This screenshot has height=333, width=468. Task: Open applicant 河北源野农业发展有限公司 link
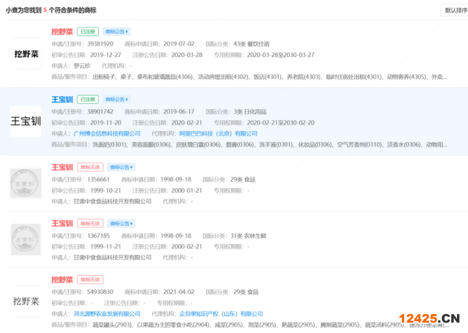[107, 314]
